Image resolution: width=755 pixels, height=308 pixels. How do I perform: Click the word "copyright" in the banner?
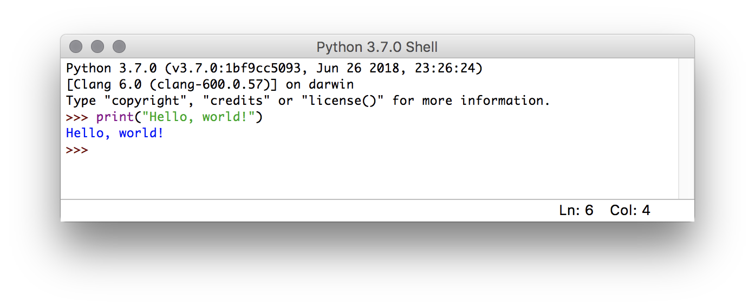click(145, 101)
